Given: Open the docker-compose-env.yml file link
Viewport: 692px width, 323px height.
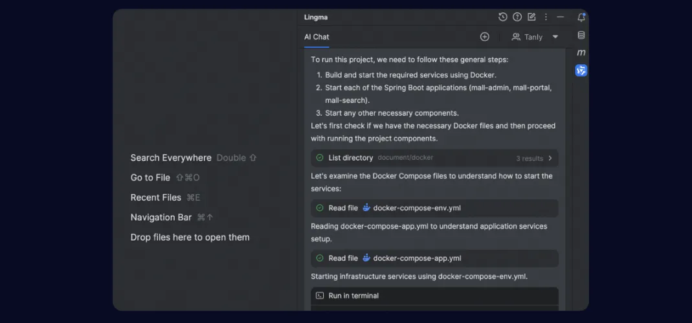Looking at the screenshot, I should pyautogui.click(x=417, y=208).
